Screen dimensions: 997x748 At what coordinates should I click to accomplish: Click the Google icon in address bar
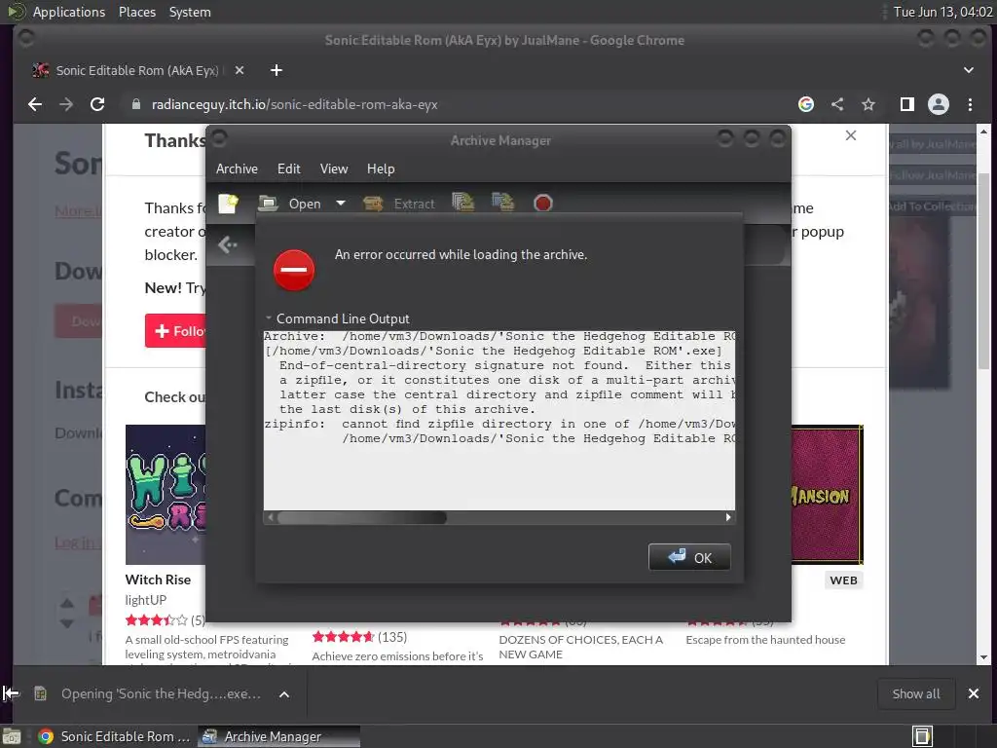click(805, 104)
